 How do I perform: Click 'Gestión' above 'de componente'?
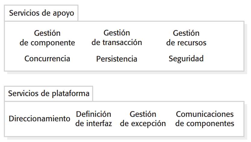pos(47,33)
